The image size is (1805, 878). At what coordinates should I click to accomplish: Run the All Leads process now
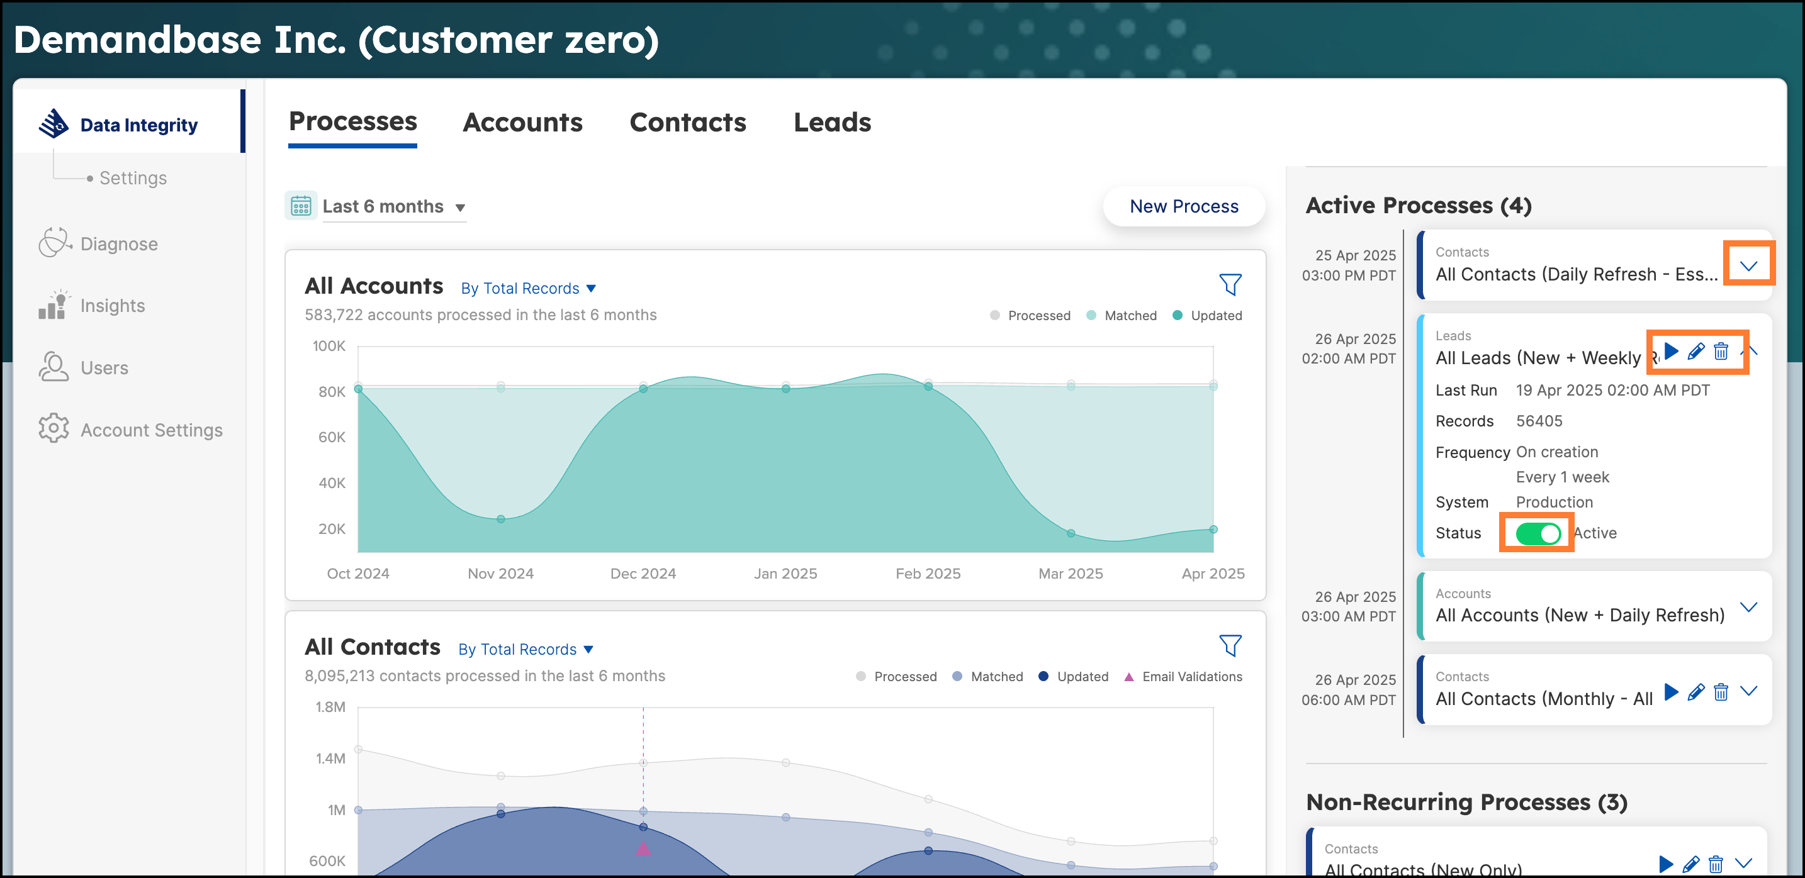[x=1672, y=351]
